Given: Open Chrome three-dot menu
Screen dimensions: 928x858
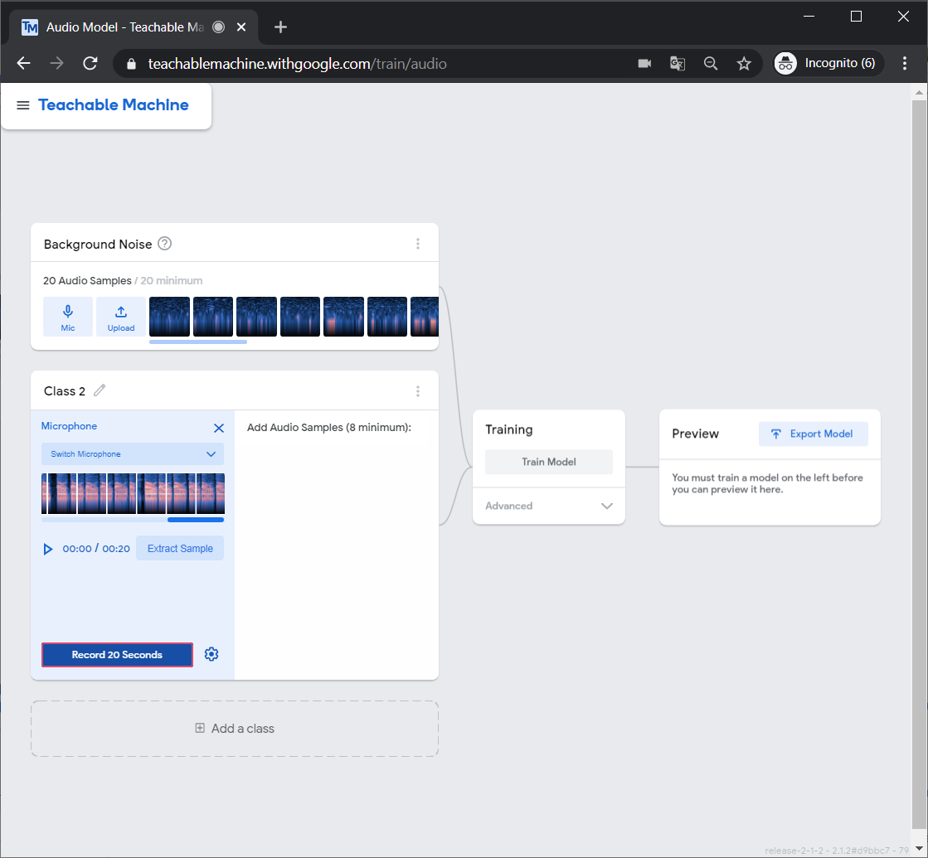Looking at the screenshot, I should pos(904,63).
